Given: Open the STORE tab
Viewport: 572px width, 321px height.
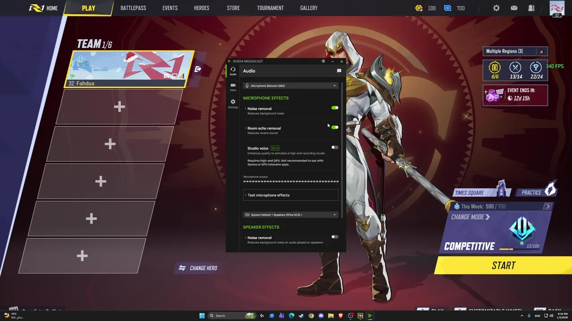Looking at the screenshot, I should [233, 8].
